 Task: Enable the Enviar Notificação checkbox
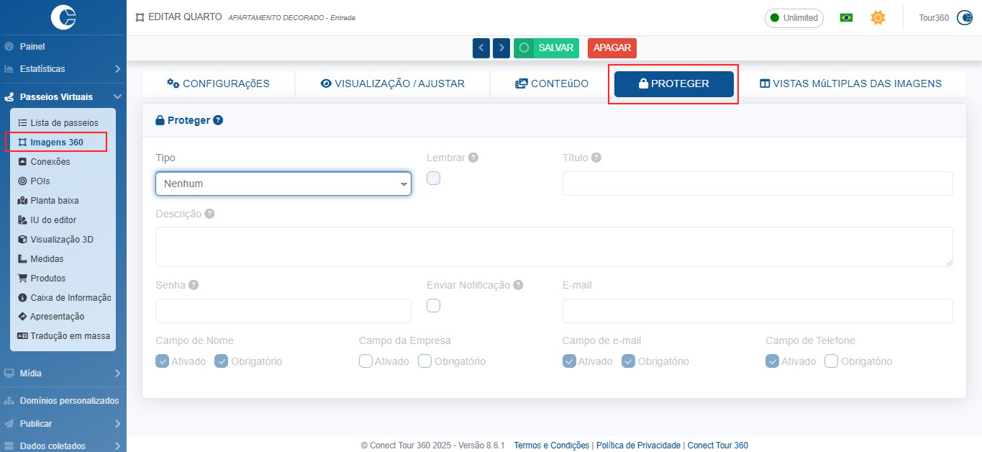click(x=433, y=306)
